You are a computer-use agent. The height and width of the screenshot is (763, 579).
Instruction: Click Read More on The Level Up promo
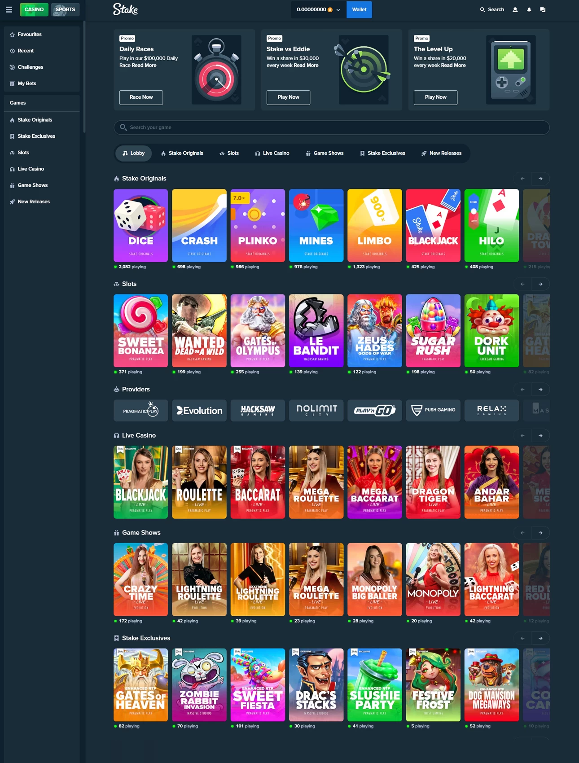point(453,66)
